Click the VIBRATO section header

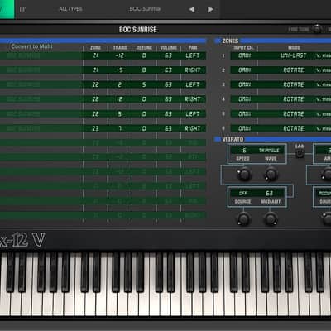point(233,139)
